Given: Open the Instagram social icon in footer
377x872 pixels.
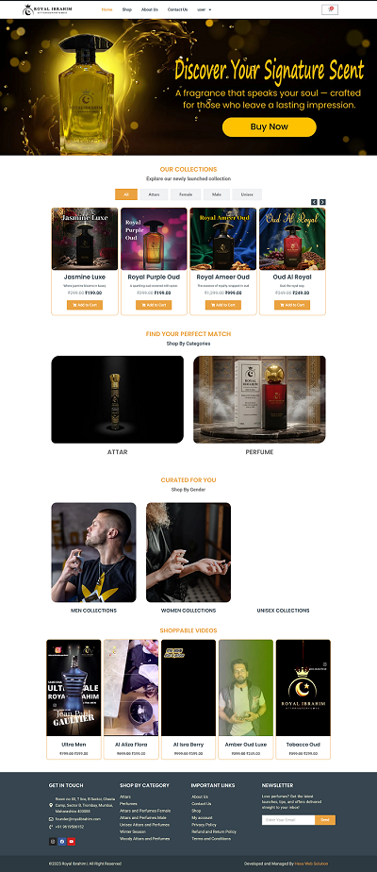Looking at the screenshot, I should 53,842.
